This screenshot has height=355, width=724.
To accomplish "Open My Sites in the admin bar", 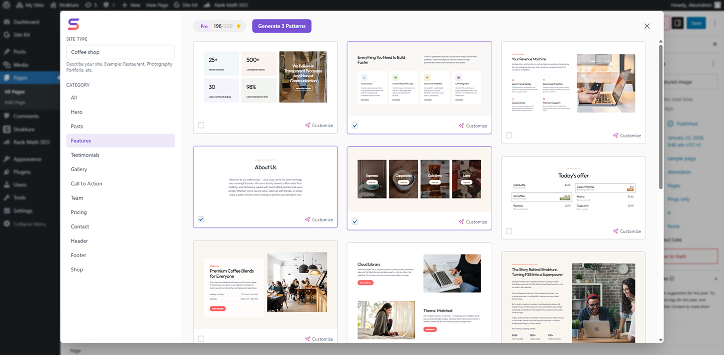I will click(31, 5).
